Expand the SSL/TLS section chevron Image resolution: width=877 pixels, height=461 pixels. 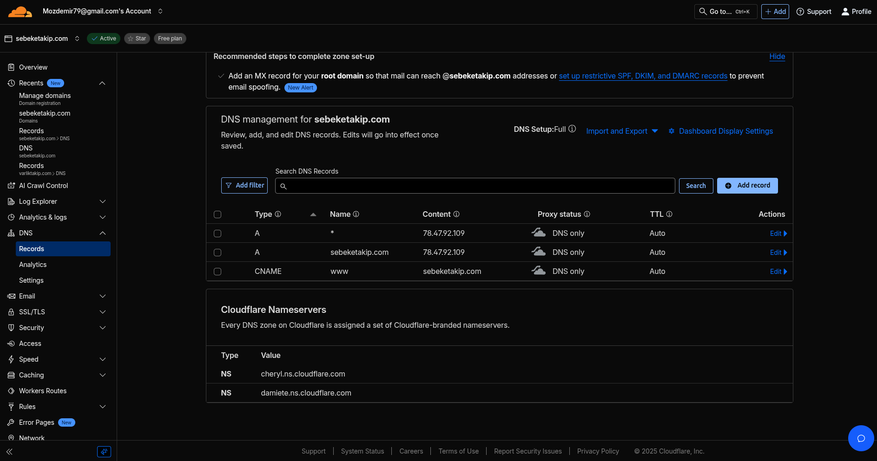103,312
